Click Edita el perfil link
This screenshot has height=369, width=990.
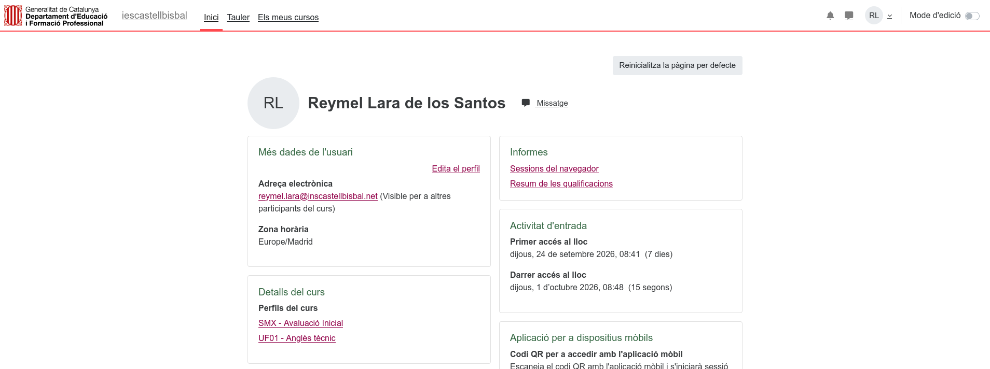click(x=456, y=168)
